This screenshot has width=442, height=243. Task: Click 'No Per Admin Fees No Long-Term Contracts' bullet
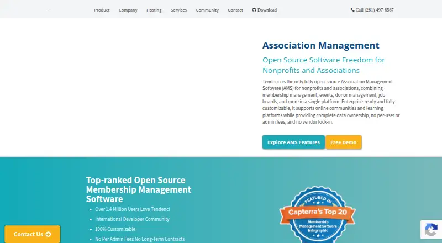[140, 239]
